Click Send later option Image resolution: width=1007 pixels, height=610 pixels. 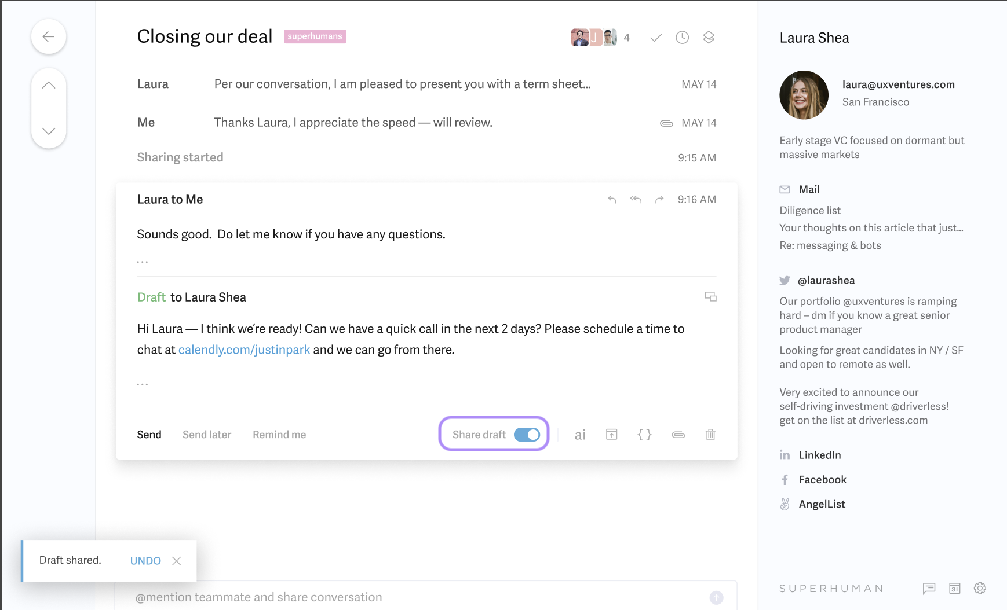point(207,435)
